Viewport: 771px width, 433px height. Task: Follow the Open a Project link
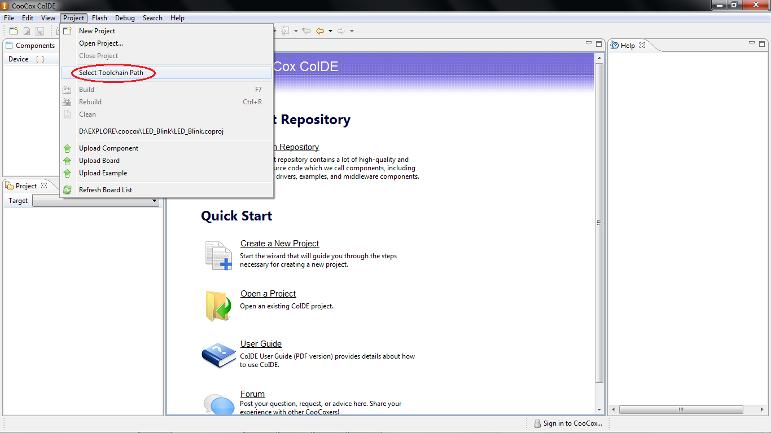pos(268,294)
